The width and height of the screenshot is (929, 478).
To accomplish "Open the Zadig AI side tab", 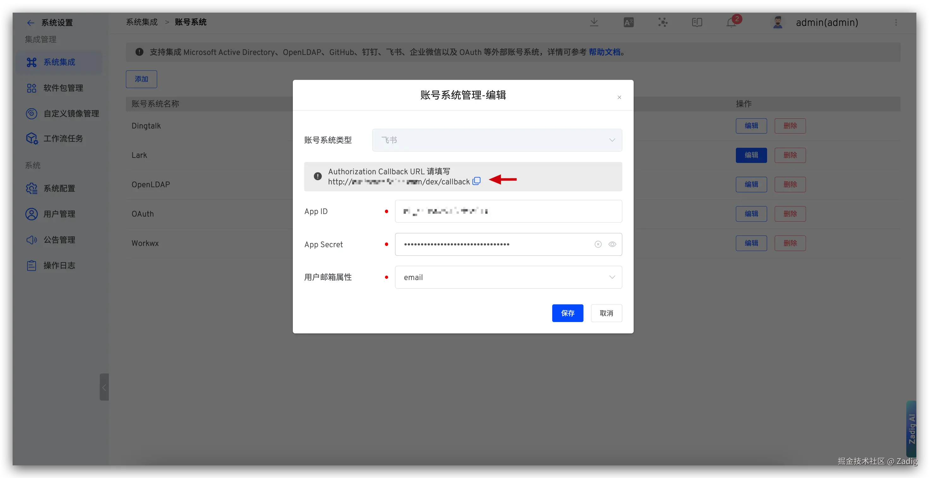I will [x=911, y=428].
